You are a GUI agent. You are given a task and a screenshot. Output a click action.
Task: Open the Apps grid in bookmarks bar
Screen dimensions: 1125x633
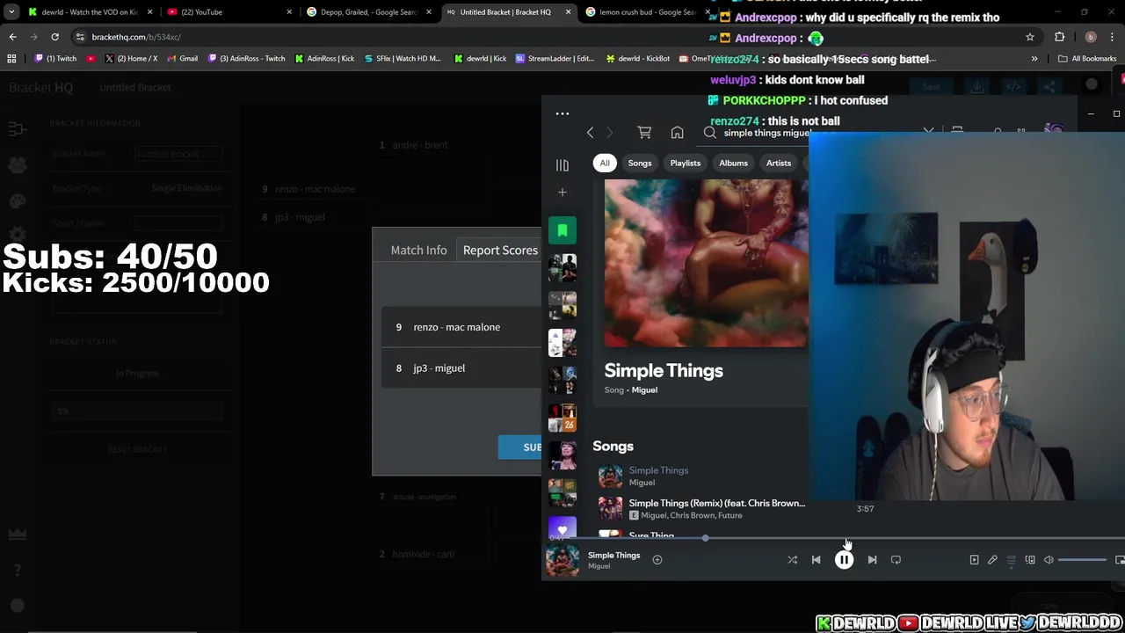[x=11, y=59]
